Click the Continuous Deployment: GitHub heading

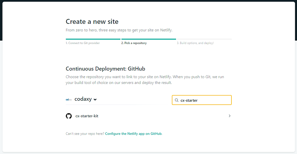click(x=105, y=69)
